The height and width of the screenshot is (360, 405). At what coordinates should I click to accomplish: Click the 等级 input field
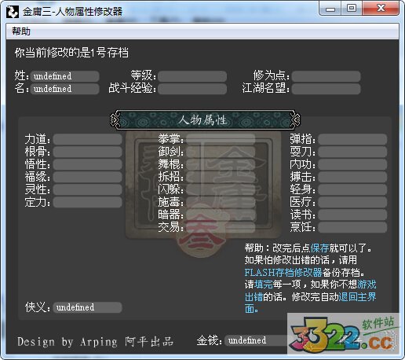pyautogui.click(x=192, y=76)
